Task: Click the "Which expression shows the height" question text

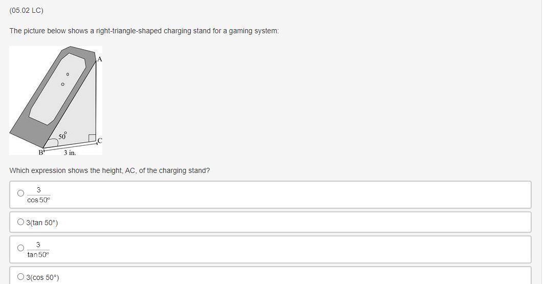Action: 109,170
